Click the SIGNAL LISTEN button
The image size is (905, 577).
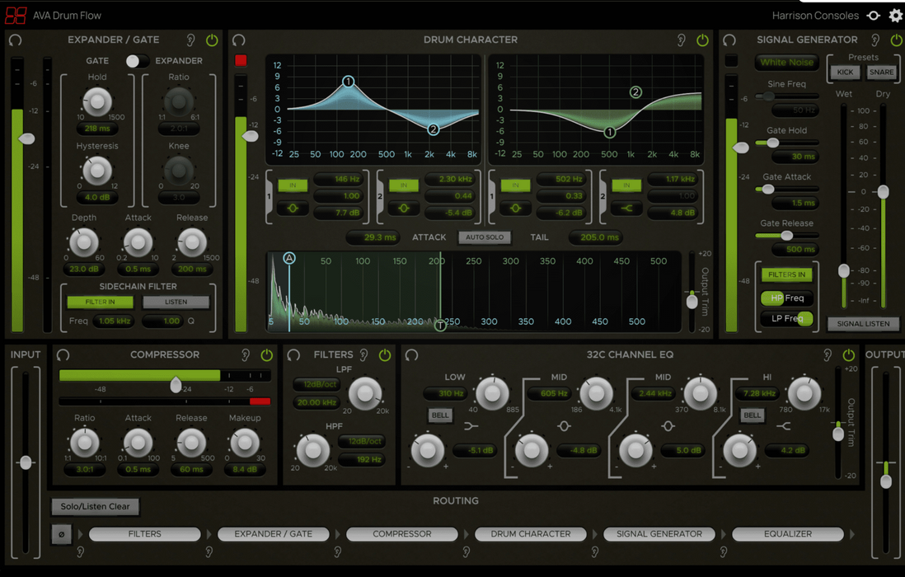tap(864, 324)
